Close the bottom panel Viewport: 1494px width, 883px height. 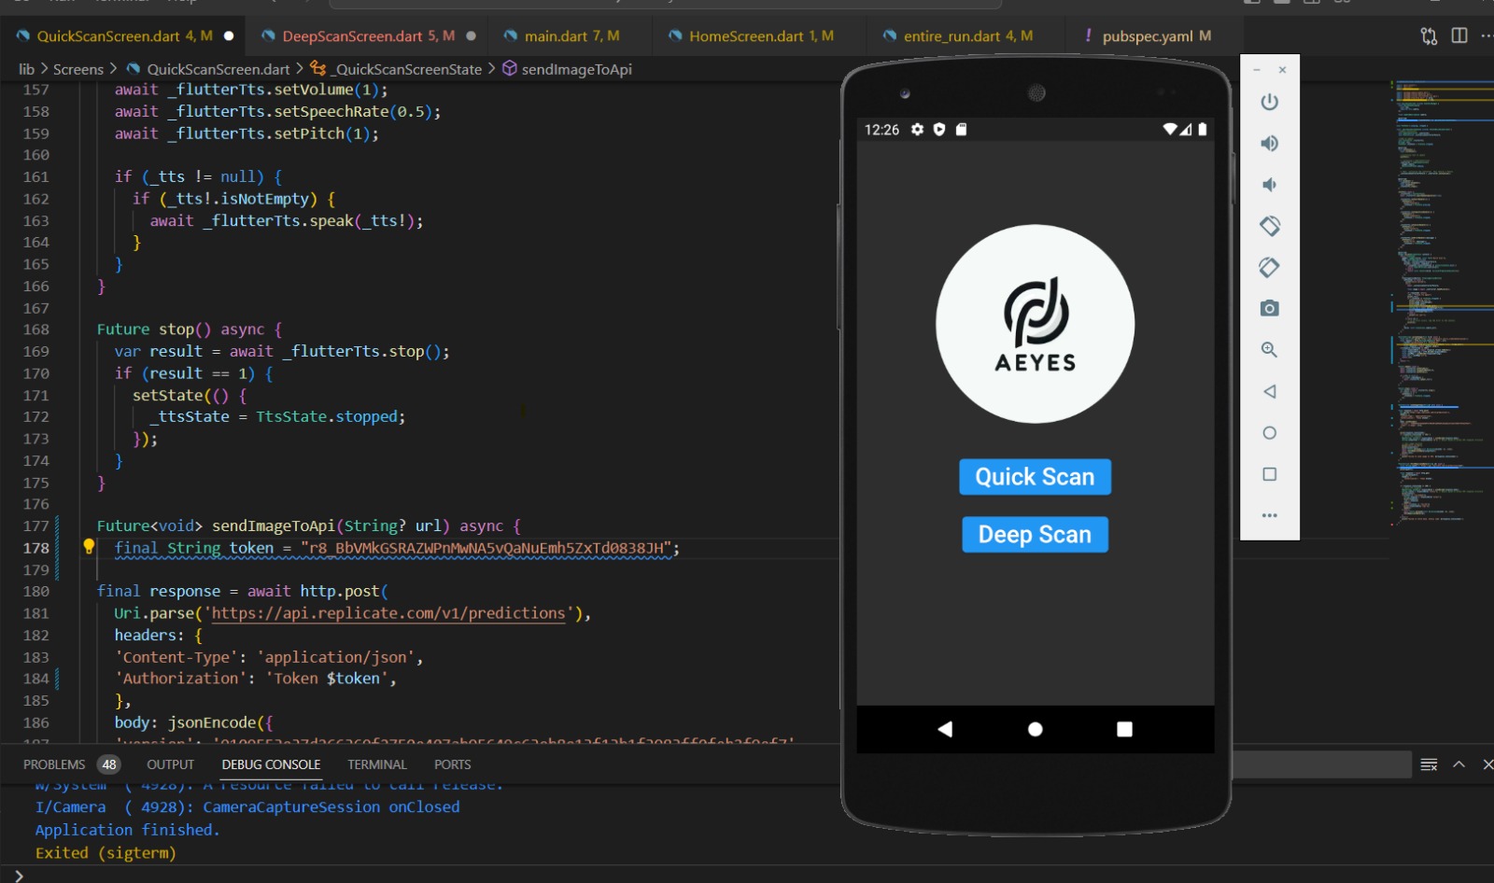(1487, 764)
